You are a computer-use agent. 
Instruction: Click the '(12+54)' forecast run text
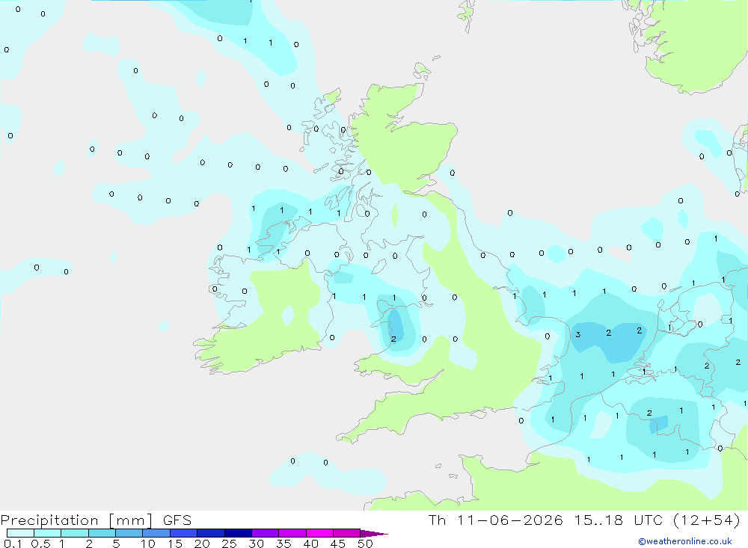coord(707,520)
